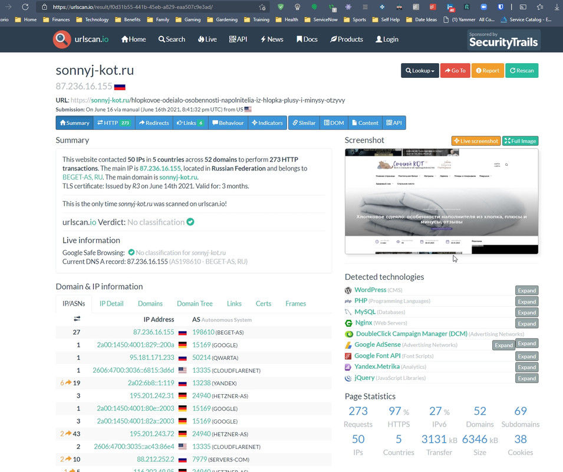Click the Live screenshot button
The height and width of the screenshot is (472, 563).
tap(476, 141)
